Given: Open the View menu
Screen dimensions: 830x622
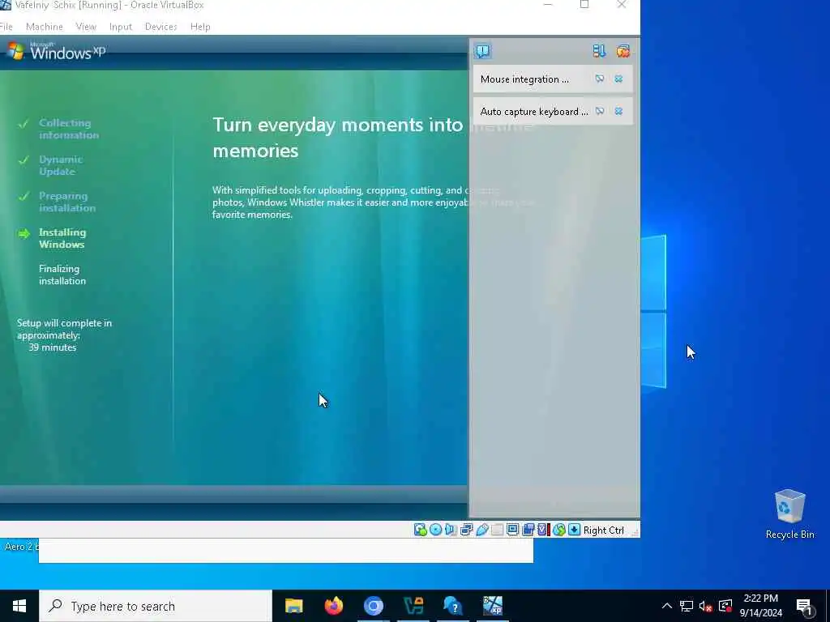Looking at the screenshot, I should pos(86,27).
